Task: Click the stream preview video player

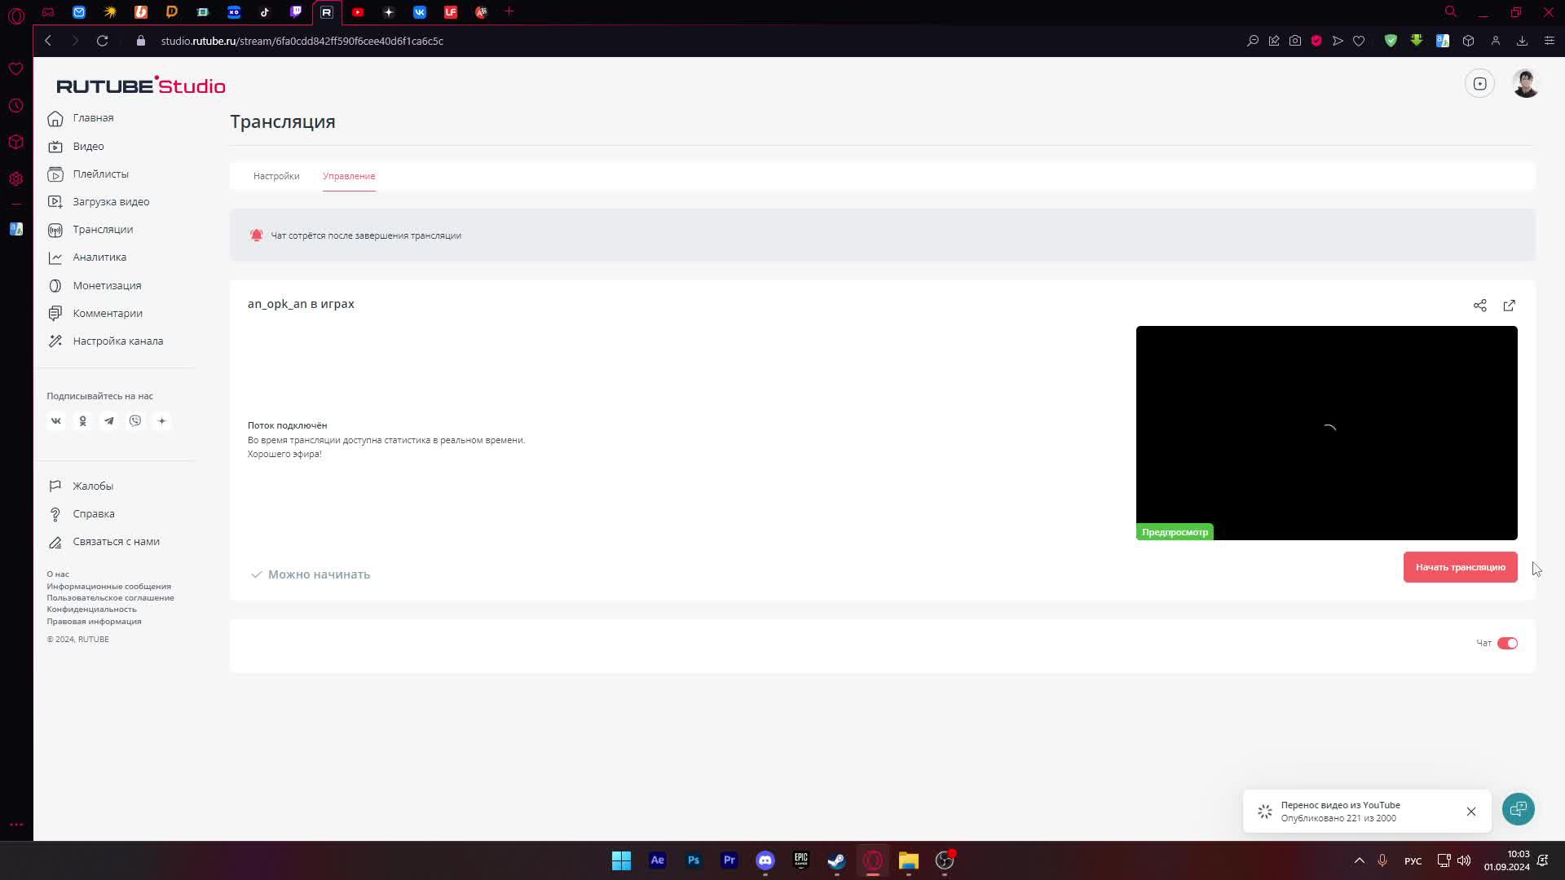Action: click(x=1326, y=432)
